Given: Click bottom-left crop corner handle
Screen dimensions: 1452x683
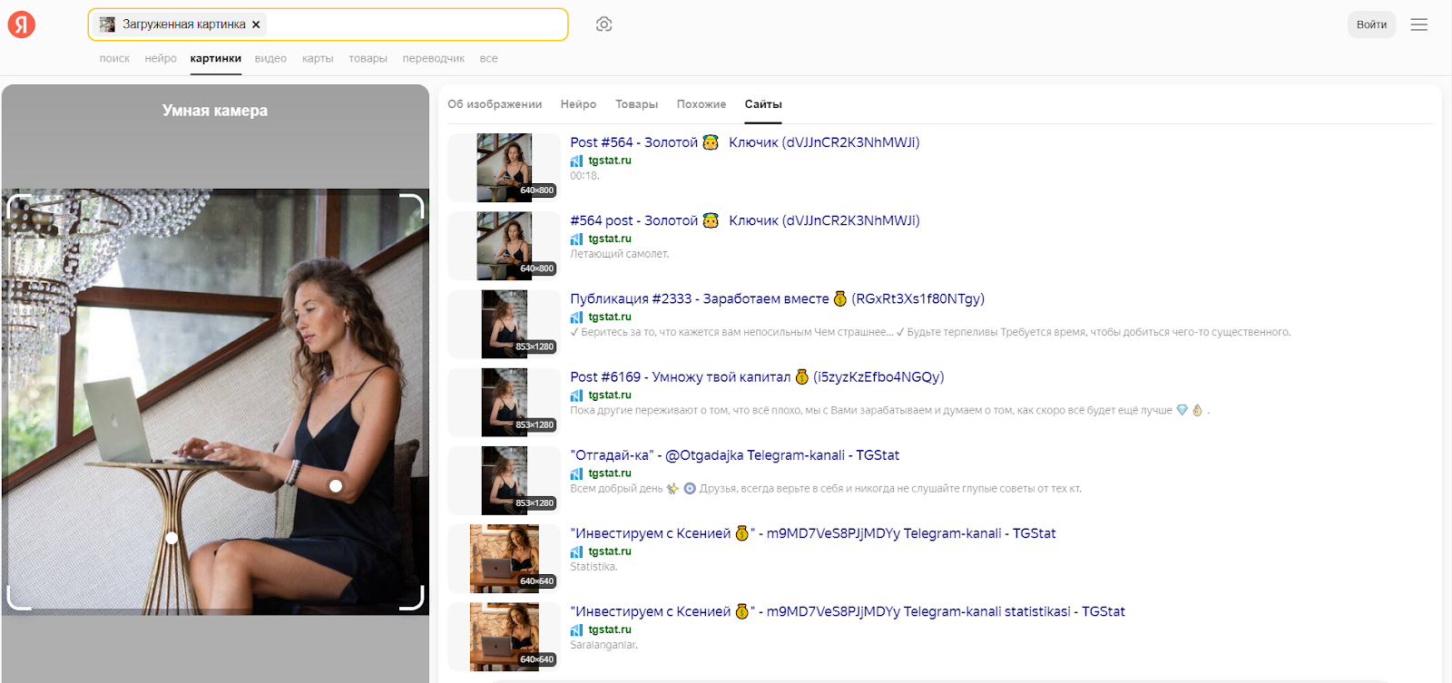Looking at the screenshot, I should (19, 598).
